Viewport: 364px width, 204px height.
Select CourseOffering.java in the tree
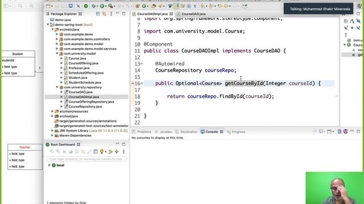pyautogui.click(x=84, y=63)
